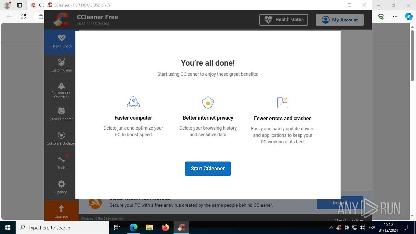416x234 pixels.
Task: Open Edge tab actions menu icon
Action: pyautogui.click(x=19, y=5)
